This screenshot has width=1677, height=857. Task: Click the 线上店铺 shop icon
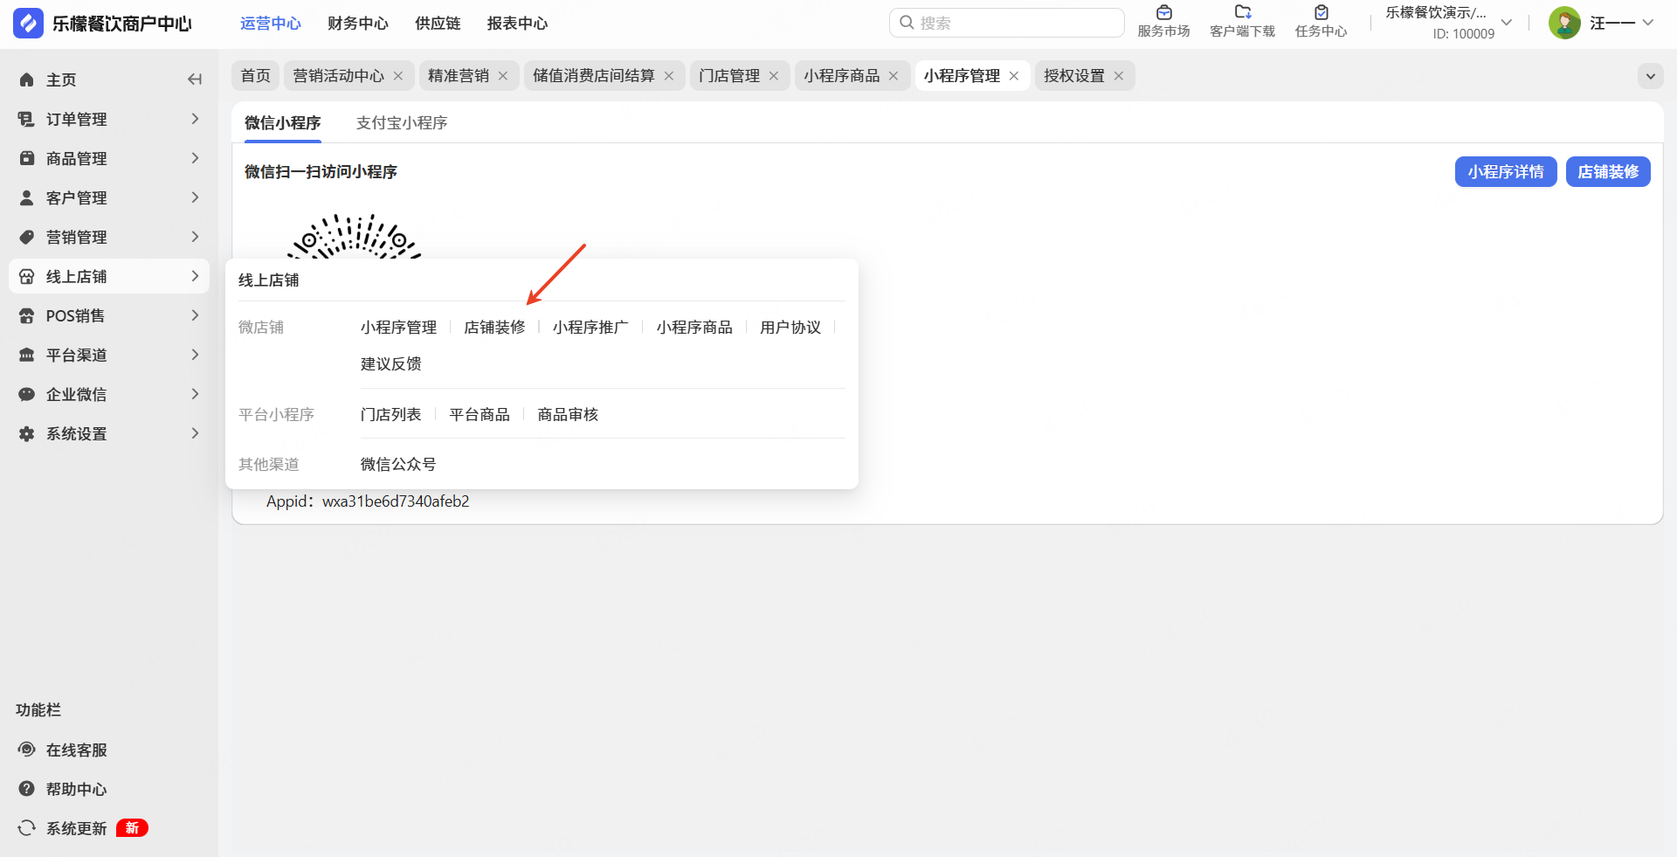pyautogui.click(x=27, y=276)
